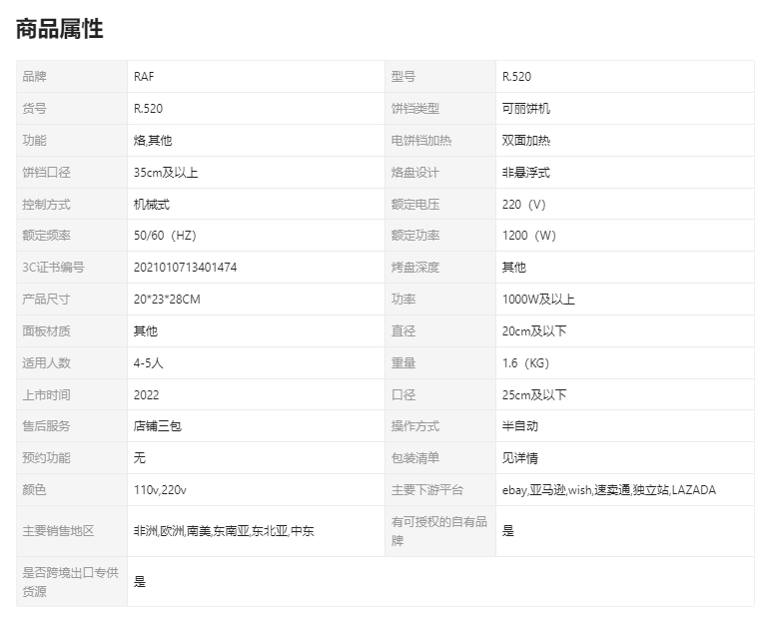Click the 适用人数 label
Viewport: 770px width, 618px height.
(46, 362)
